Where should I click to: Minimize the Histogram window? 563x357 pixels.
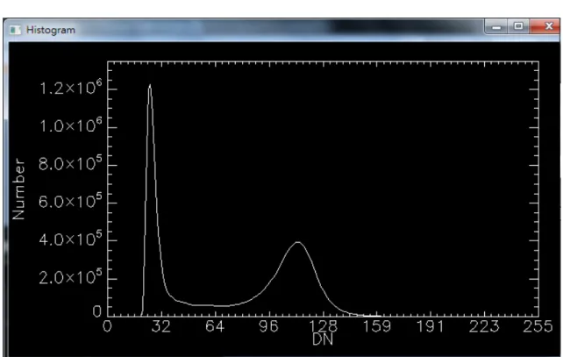coord(496,26)
